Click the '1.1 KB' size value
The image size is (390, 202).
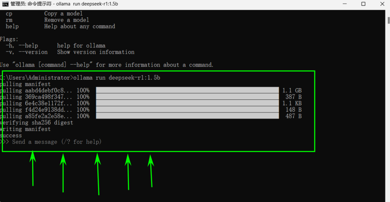[x=292, y=103]
